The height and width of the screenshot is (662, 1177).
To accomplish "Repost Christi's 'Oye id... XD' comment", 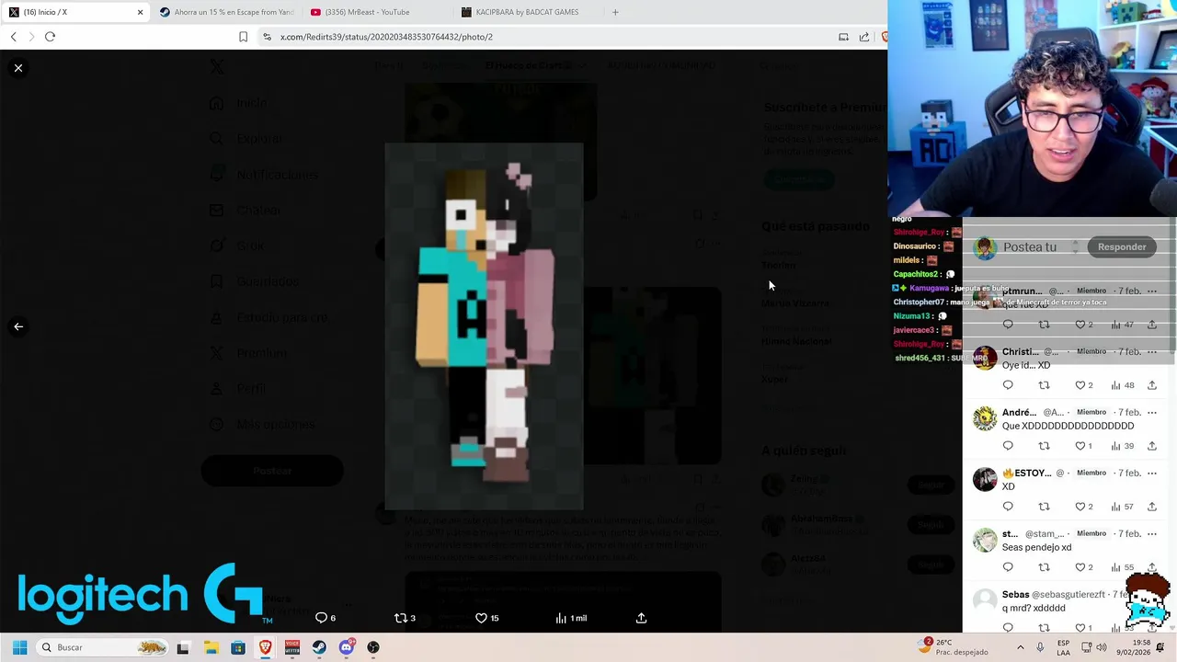I will point(1044,385).
